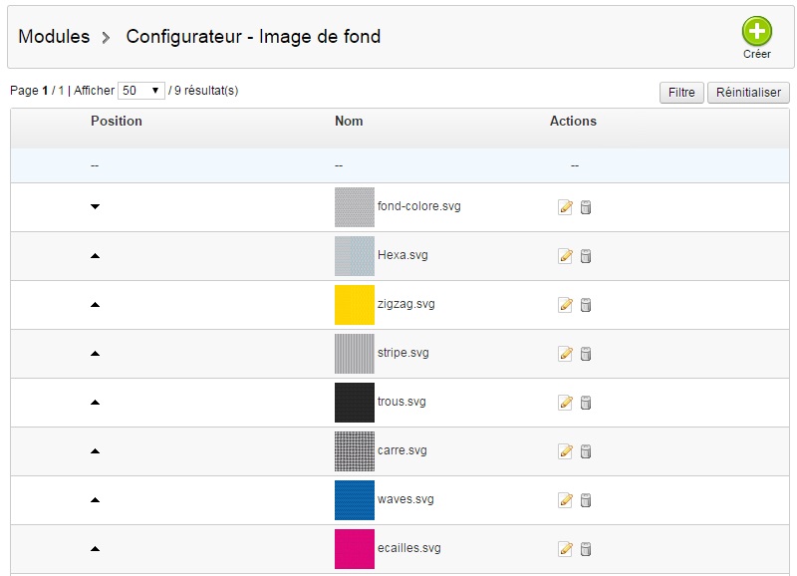Select the yellow zigzag.svg thumbnail
This screenshot has height=576, width=797.
pyautogui.click(x=355, y=305)
